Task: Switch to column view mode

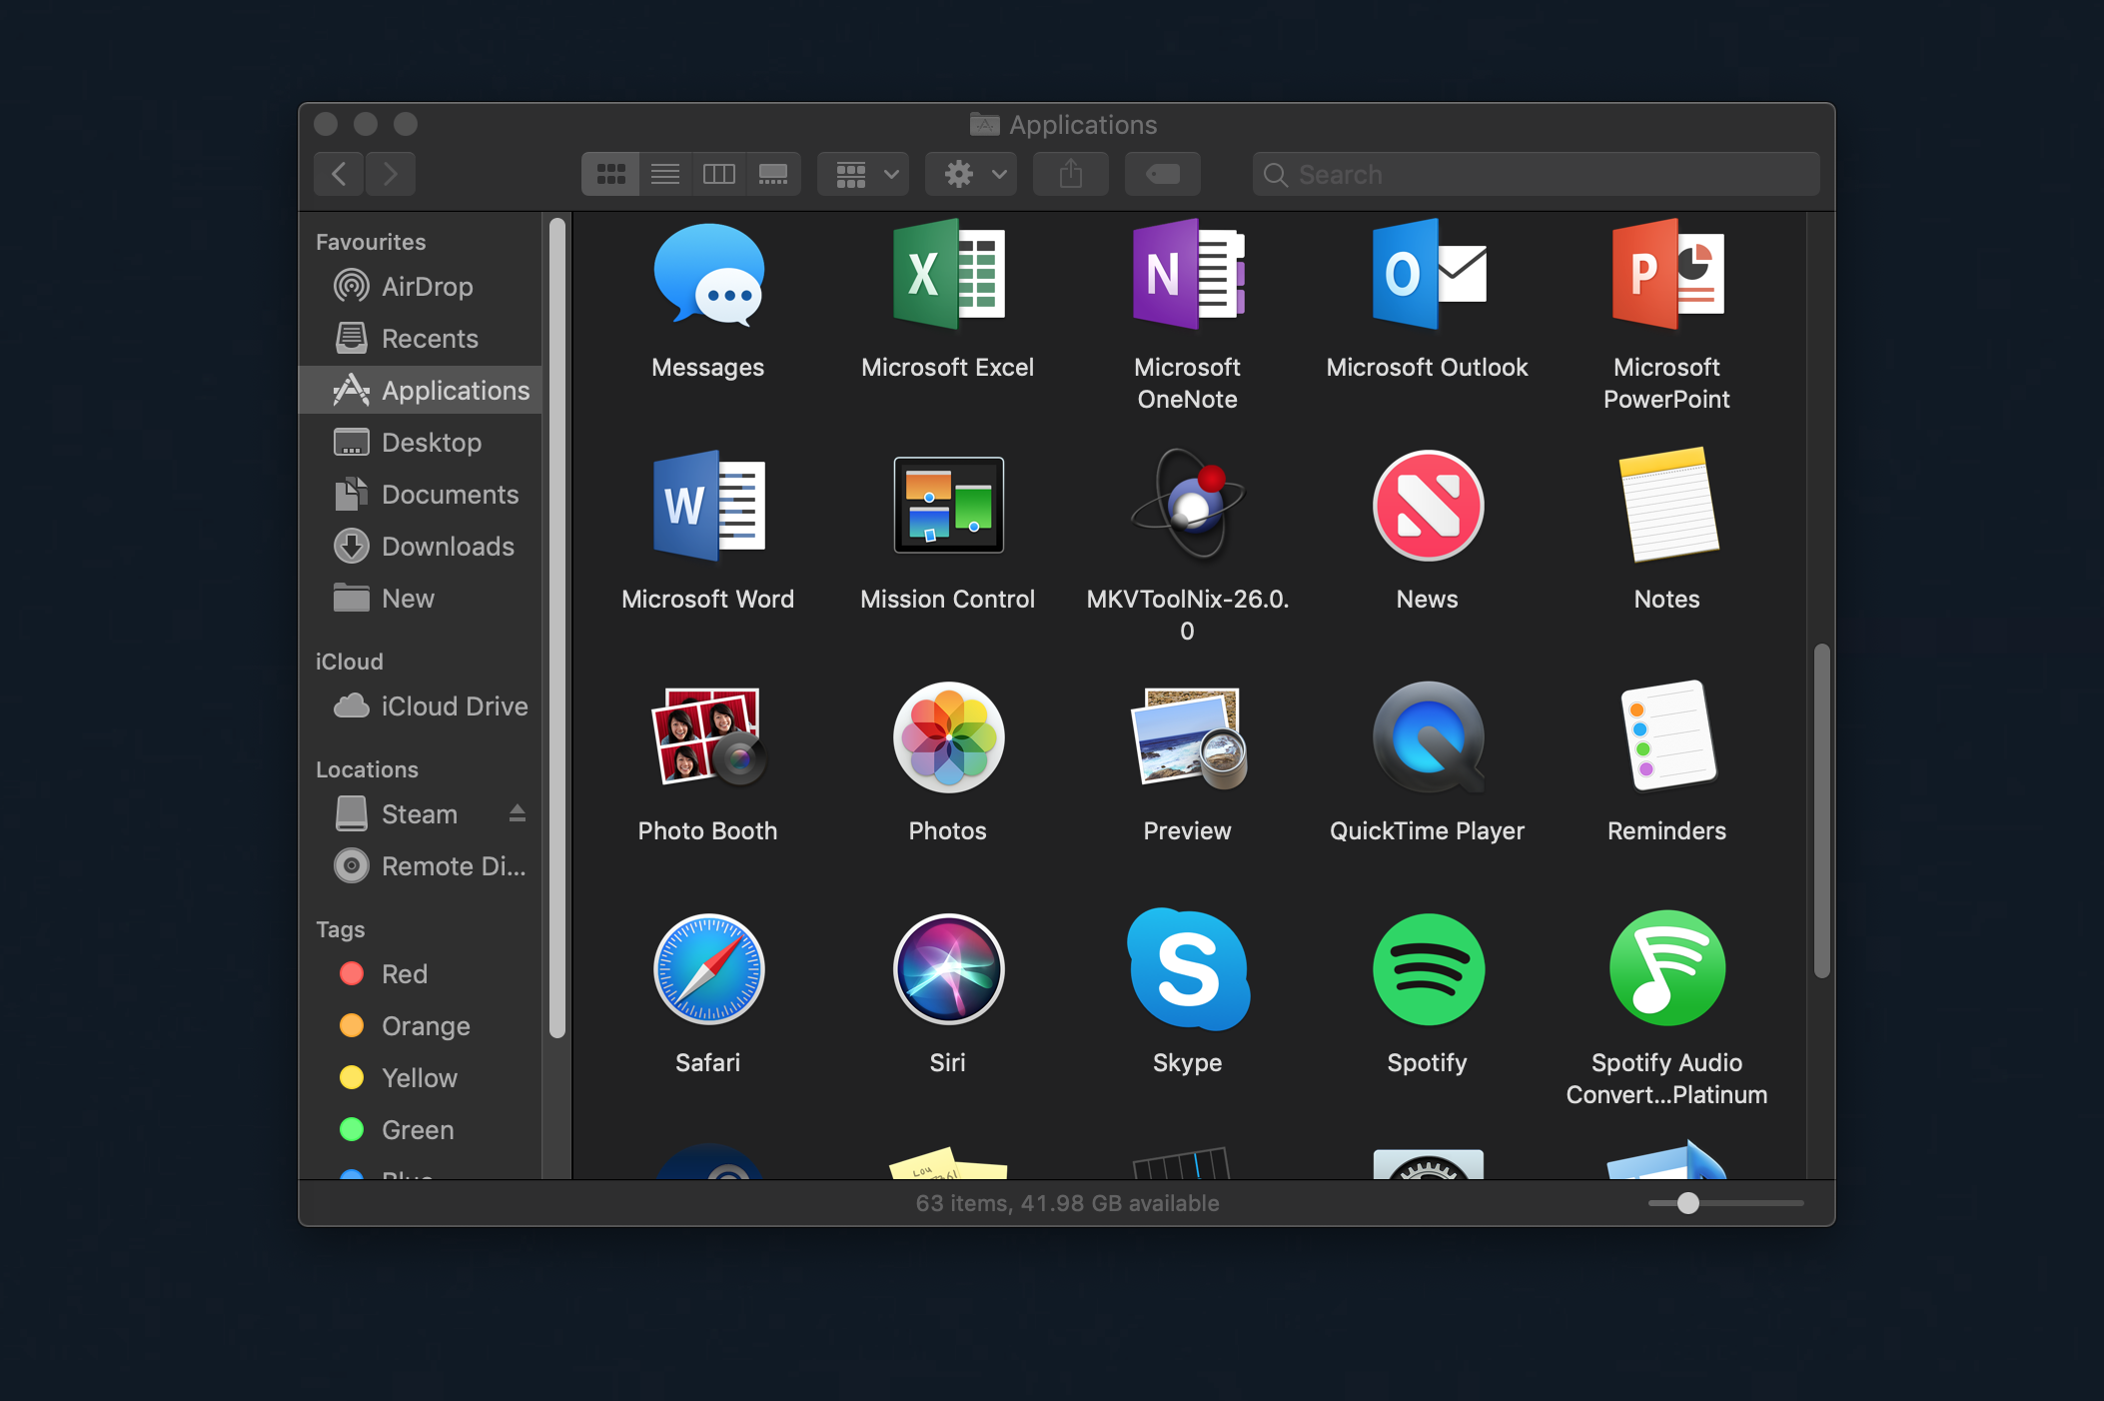Action: (719, 175)
